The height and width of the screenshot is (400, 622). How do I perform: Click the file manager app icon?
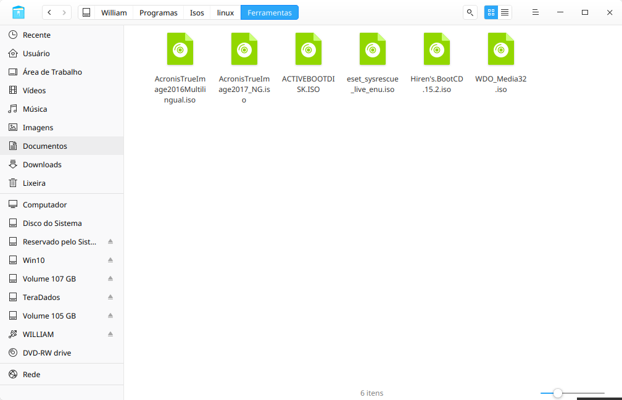pos(19,13)
